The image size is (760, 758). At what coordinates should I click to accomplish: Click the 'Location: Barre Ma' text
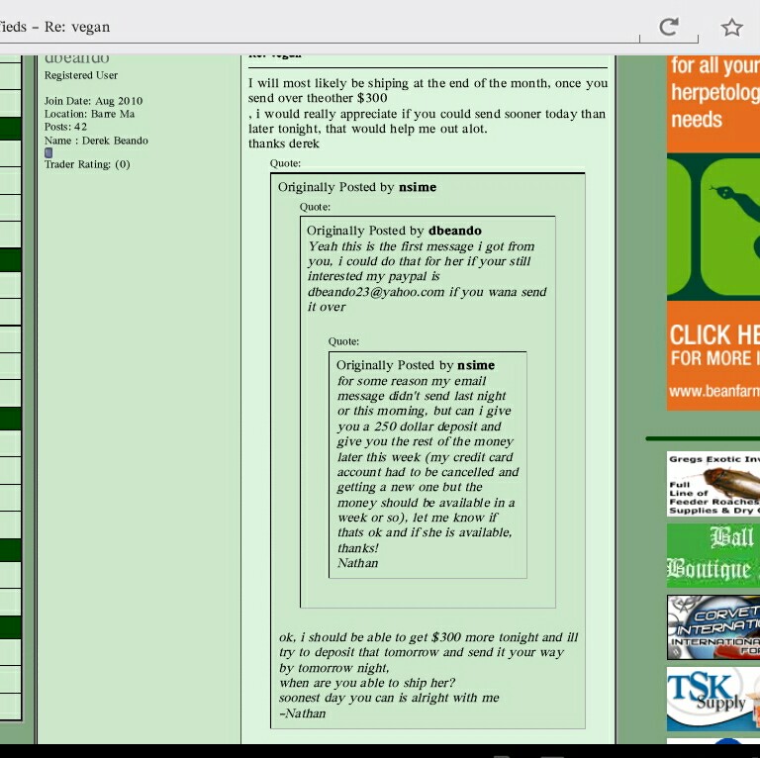90,114
